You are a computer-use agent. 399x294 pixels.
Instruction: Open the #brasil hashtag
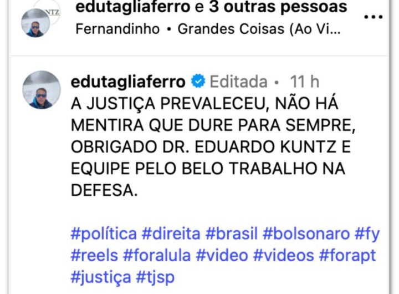(232, 234)
